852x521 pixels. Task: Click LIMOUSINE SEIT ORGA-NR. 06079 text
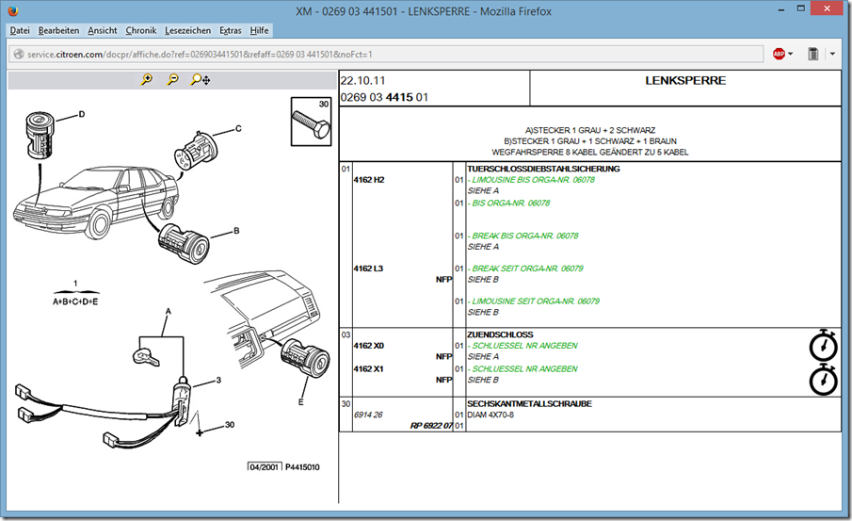(536, 301)
